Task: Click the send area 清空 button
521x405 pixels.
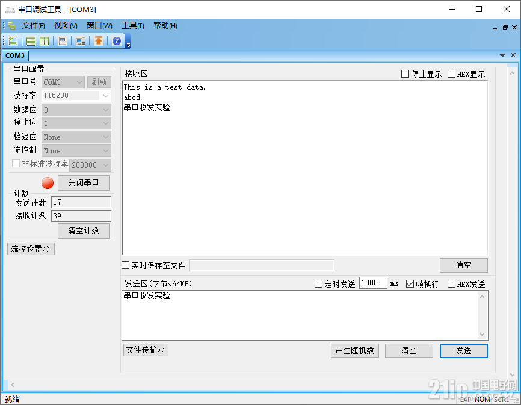Action: tap(409, 350)
